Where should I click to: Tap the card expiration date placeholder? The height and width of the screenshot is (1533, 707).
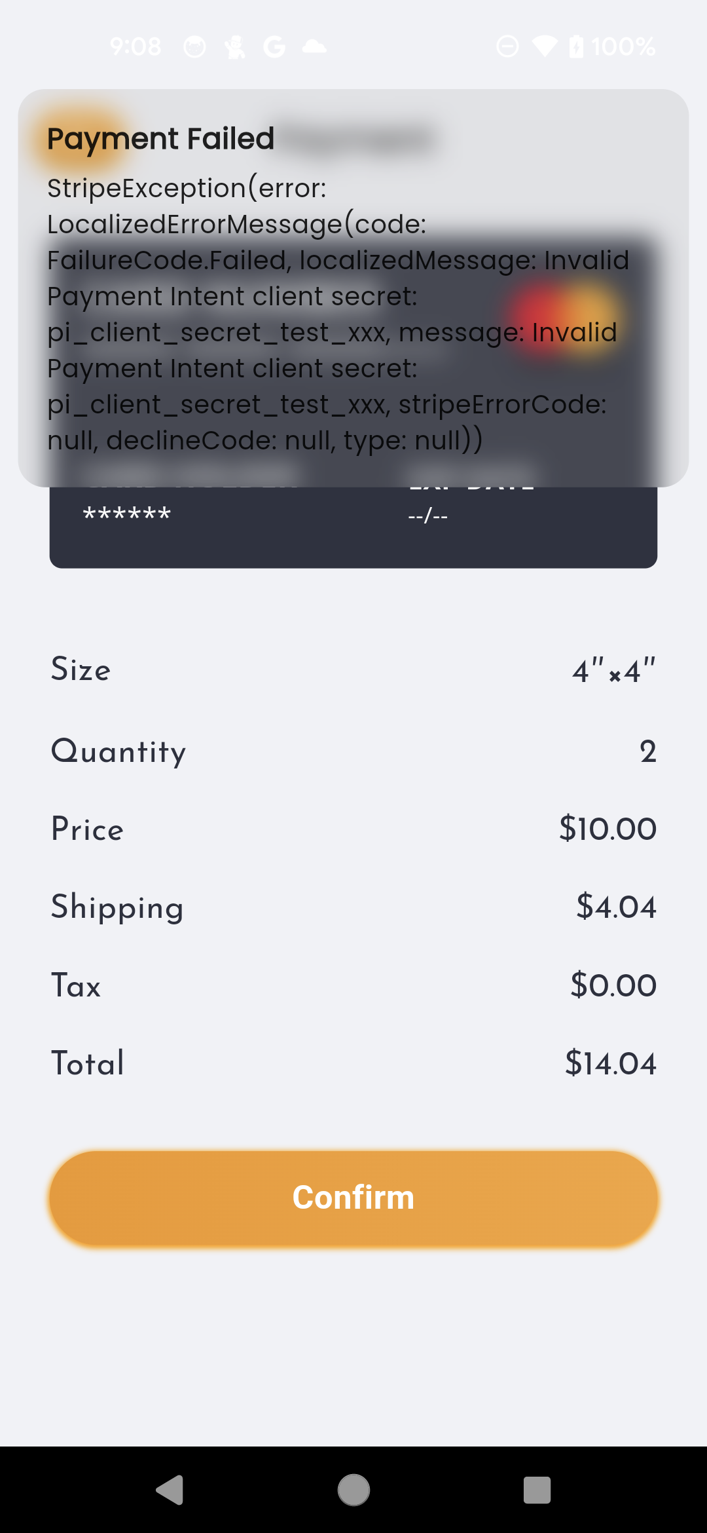point(427,516)
